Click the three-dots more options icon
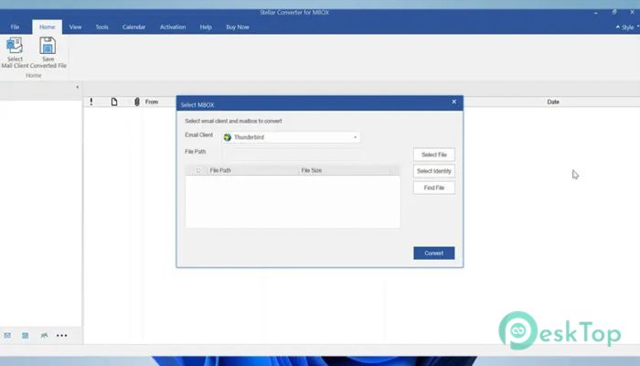This screenshot has width=640, height=366. [x=61, y=336]
